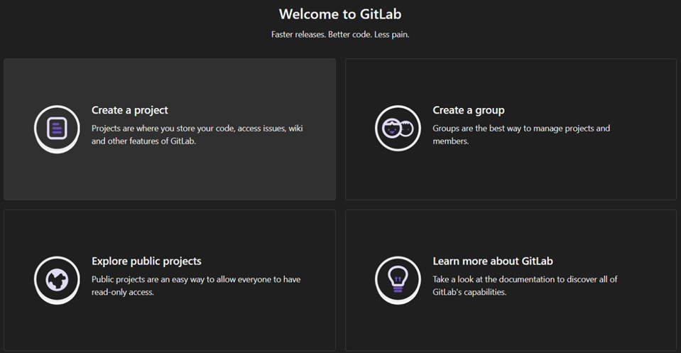This screenshot has height=353, width=681.
Task: Click the 'read-only access.' text line
Action: click(x=123, y=292)
